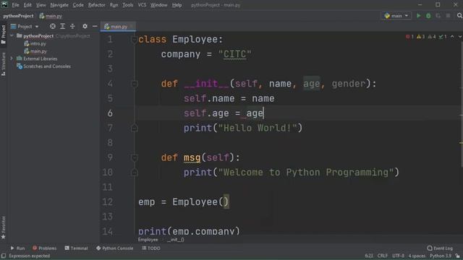The image size is (463, 260).
Task: Expand External Libraries node
Action: point(12,58)
